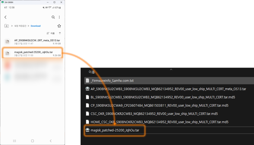The width and height of the screenshot is (254, 145).
Task: Select the Download breadcrumb
Action: click(36, 26)
